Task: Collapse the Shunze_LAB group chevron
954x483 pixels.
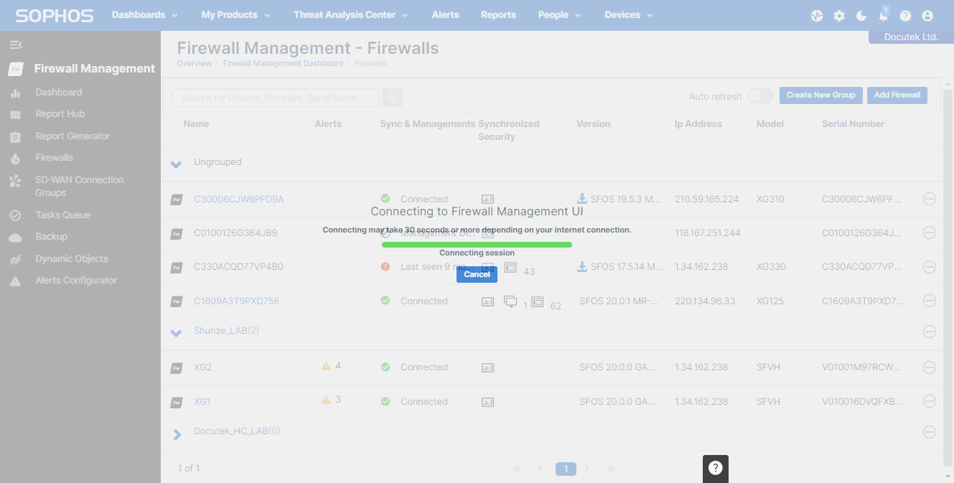Action: [176, 333]
